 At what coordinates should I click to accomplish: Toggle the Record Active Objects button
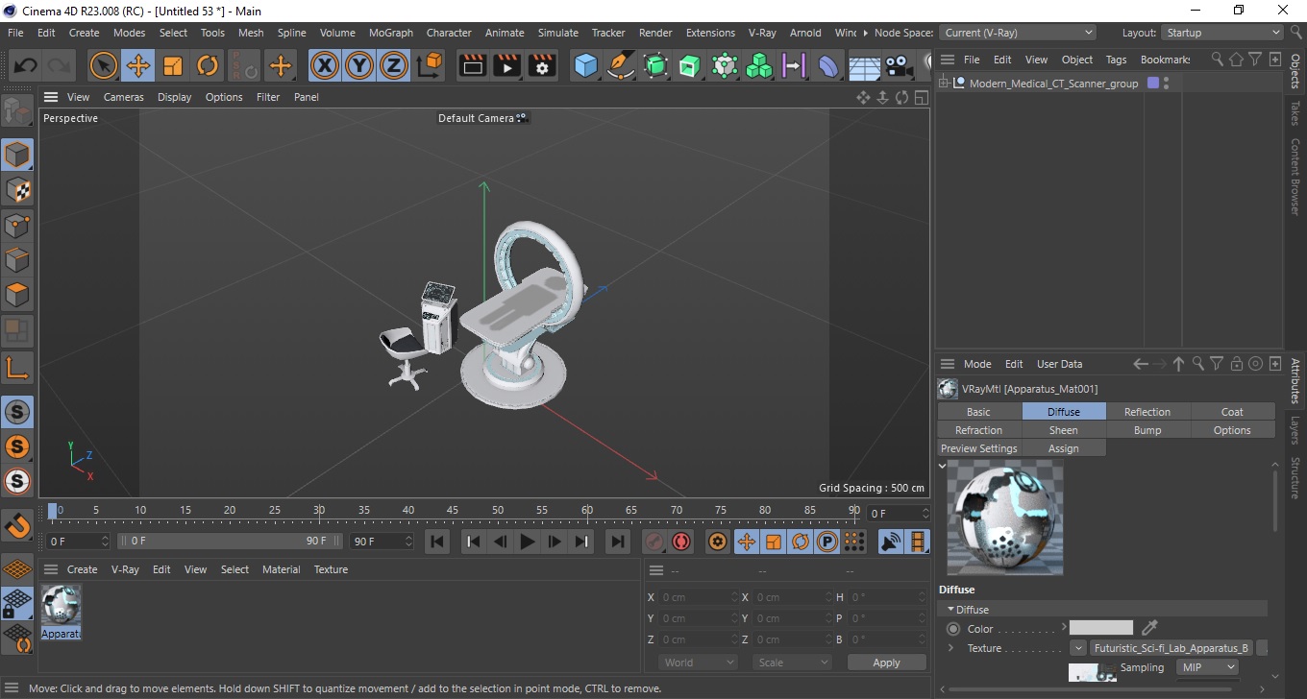(x=653, y=542)
